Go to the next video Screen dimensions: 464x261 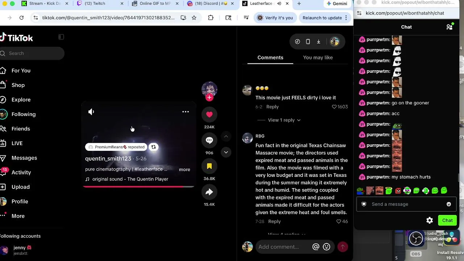click(x=226, y=152)
